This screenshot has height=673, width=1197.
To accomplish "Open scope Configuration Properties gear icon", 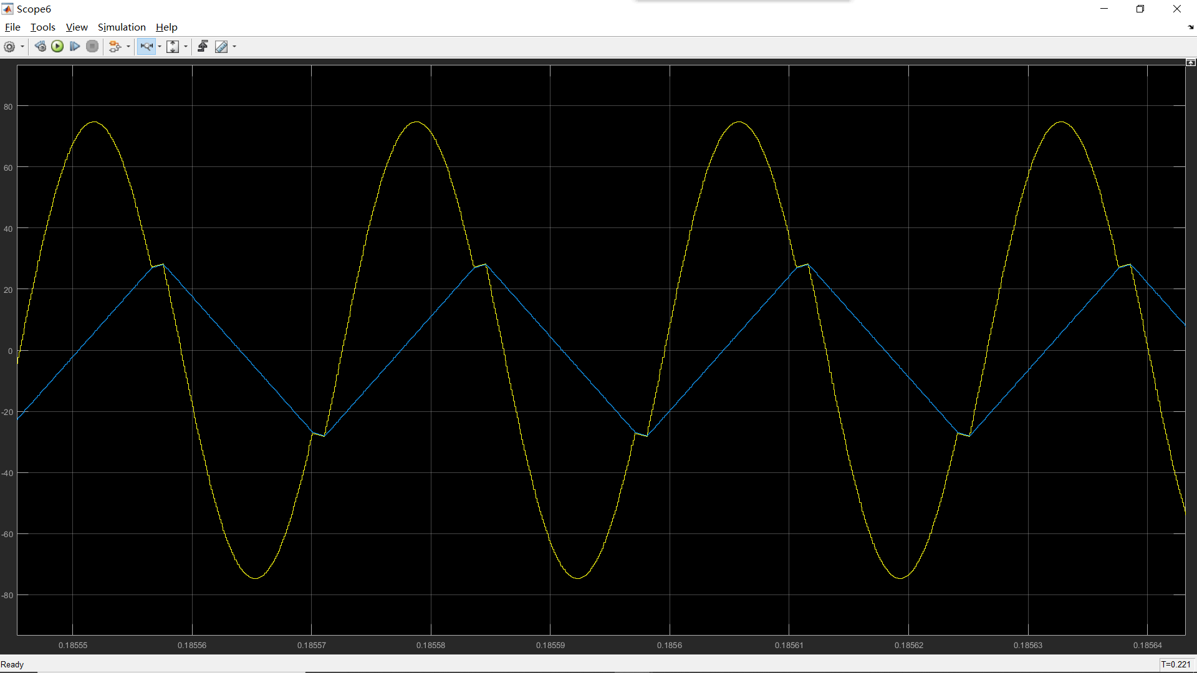I will pyautogui.click(x=9, y=47).
